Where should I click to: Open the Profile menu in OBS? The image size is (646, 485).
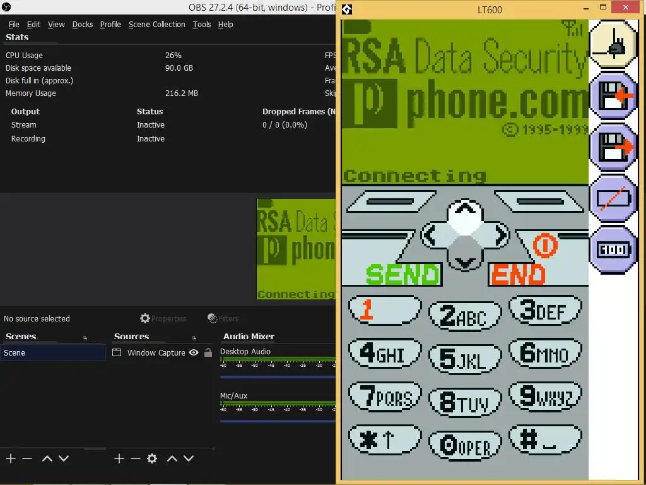pyautogui.click(x=110, y=25)
